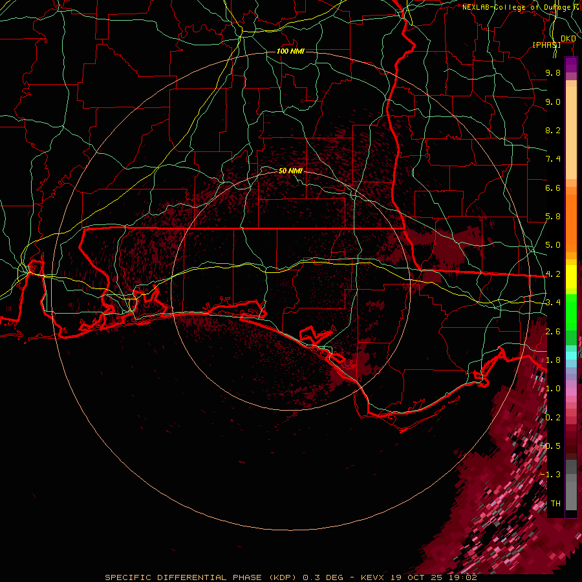Click the 19:02 timestamp
The width and height of the screenshot is (582, 582).
click(x=464, y=577)
